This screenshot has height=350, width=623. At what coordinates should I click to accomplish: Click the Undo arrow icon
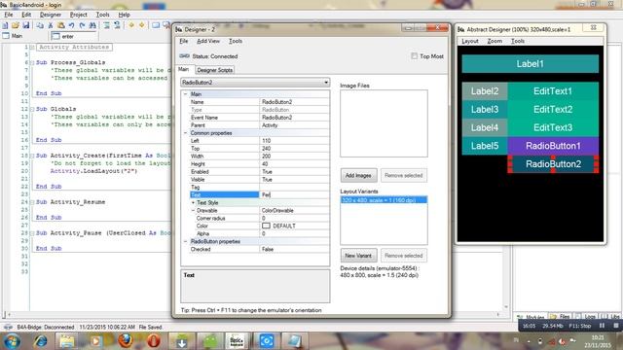point(71,25)
